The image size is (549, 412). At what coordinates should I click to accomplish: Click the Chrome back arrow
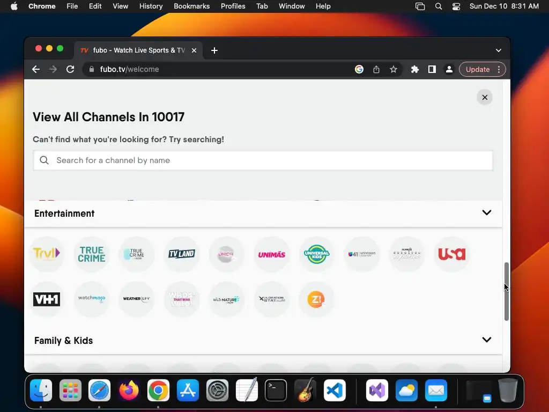(x=36, y=69)
